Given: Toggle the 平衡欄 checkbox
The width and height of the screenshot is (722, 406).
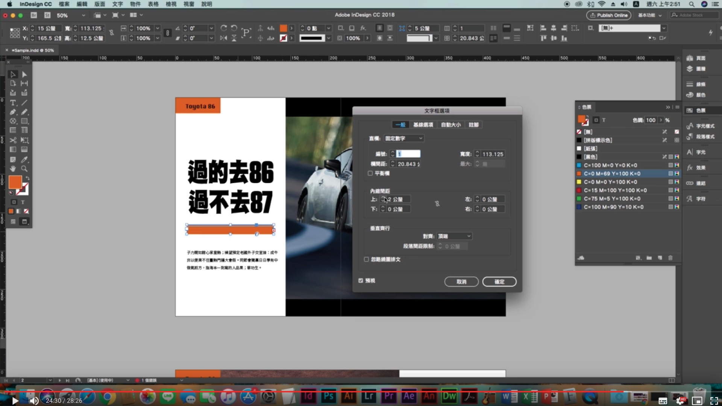Looking at the screenshot, I should tap(370, 173).
